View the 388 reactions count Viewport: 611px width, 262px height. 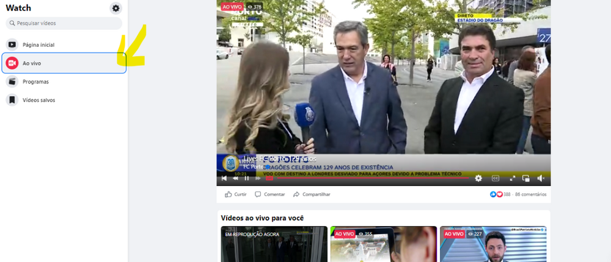[x=507, y=194]
